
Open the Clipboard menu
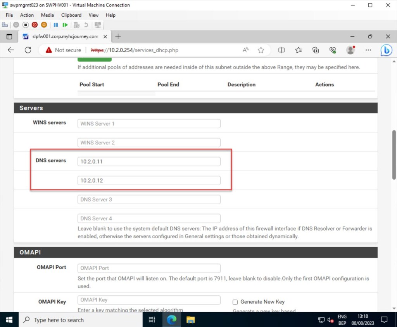point(71,15)
